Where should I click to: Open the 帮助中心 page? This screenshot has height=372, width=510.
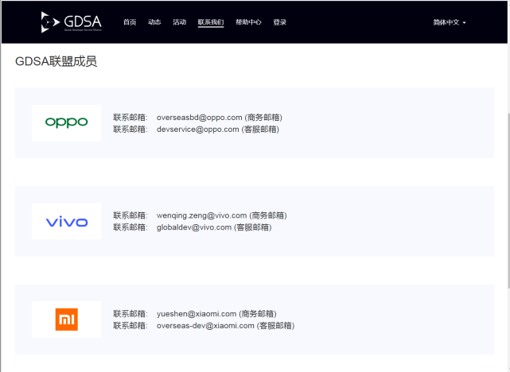tap(248, 22)
